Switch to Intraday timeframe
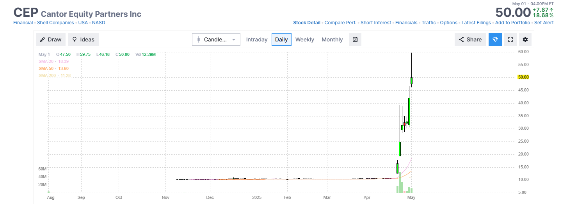Screen dimensions: 569x204 257,39
